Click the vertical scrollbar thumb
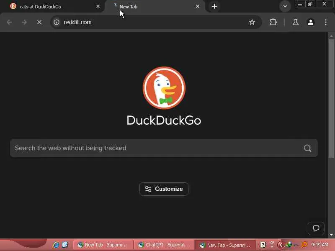This screenshot has width=335, height=251. point(331,99)
